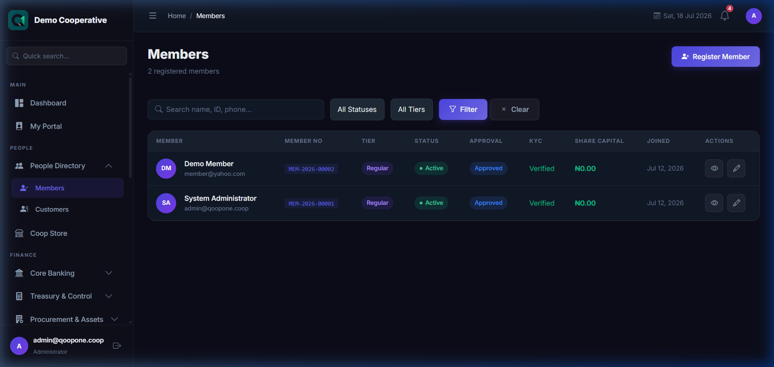Edit Demo Member with pencil icon
Screen dimensions: 774x367
pyautogui.click(x=736, y=168)
